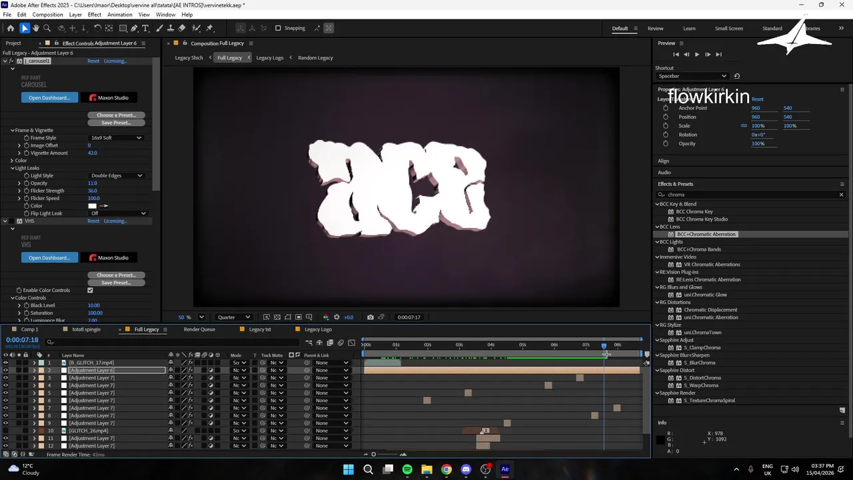
Task: Hide the Adjustment Layer 6 layer
Action: pos(5,370)
